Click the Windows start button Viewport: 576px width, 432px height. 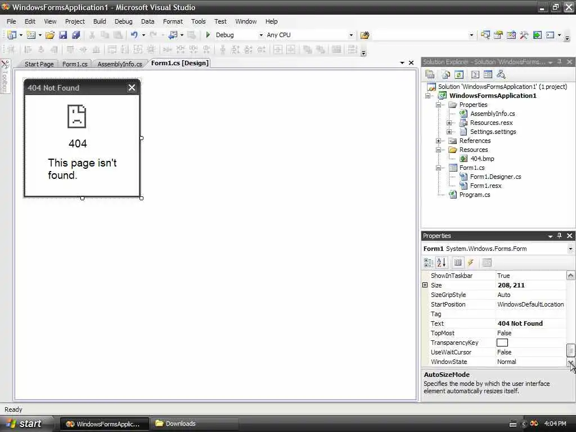[x=25, y=424]
